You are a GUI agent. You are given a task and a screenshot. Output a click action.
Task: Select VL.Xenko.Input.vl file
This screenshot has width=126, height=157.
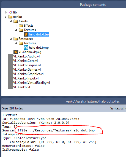coord(26,78)
